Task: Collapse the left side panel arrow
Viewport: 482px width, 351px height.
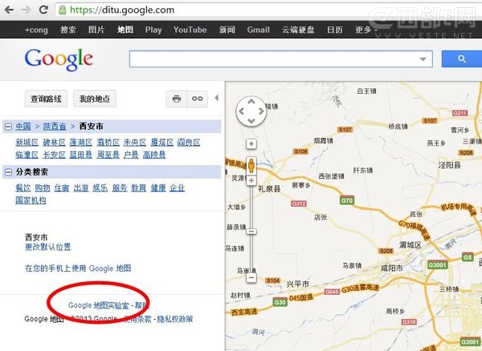Action: tap(215, 99)
